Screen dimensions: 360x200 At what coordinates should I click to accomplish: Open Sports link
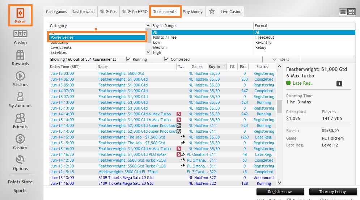[x=20, y=191]
